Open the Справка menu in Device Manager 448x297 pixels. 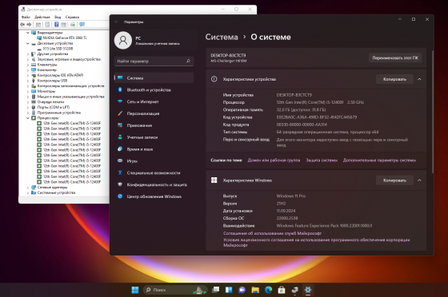72,17
